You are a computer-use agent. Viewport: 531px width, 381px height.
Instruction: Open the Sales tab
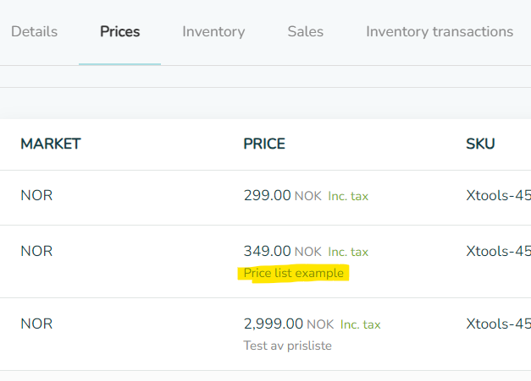point(306,32)
